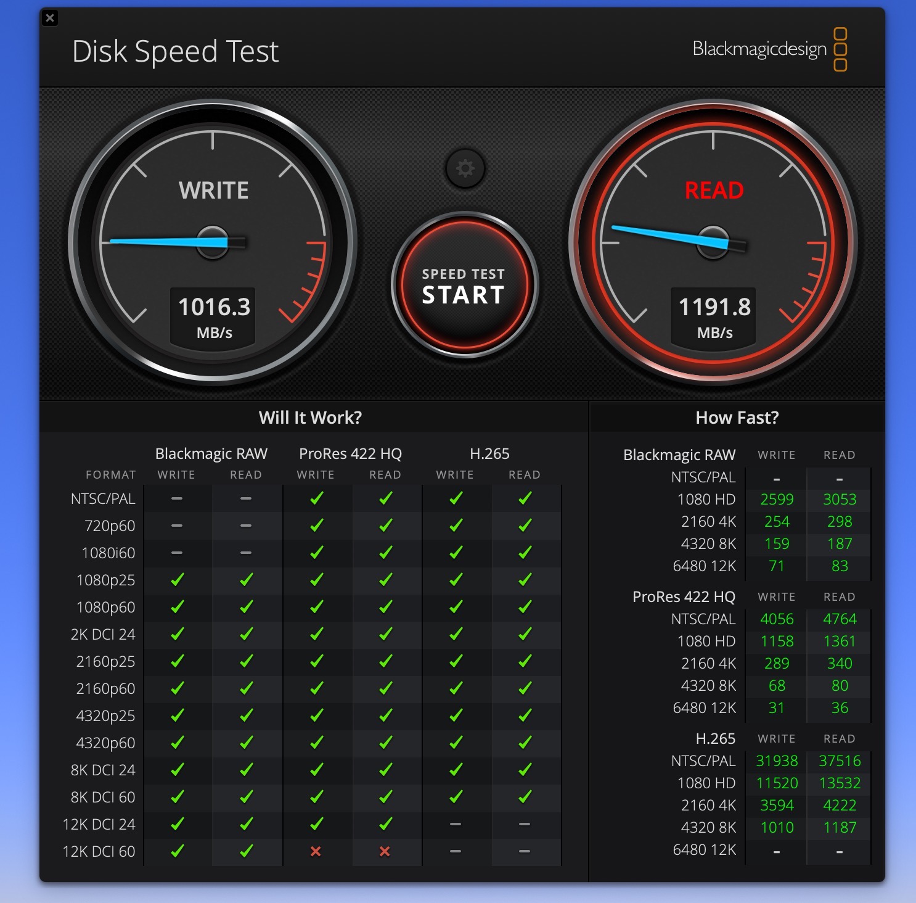Click the Will It Work? heading
The width and height of the screenshot is (916, 903).
tap(310, 418)
